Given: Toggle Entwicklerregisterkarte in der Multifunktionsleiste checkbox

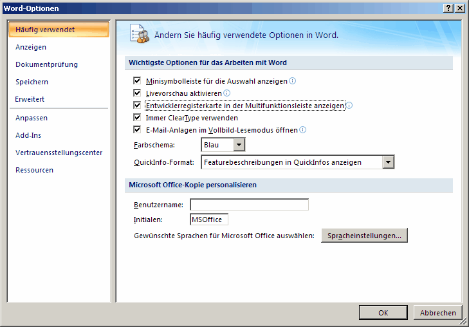Looking at the screenshot, I should (137, 106).
